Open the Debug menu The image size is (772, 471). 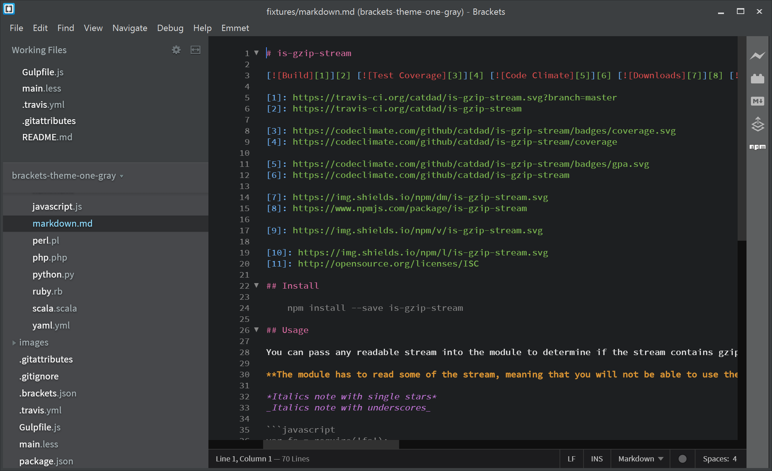pyautogui.click(x=170, y=28)
